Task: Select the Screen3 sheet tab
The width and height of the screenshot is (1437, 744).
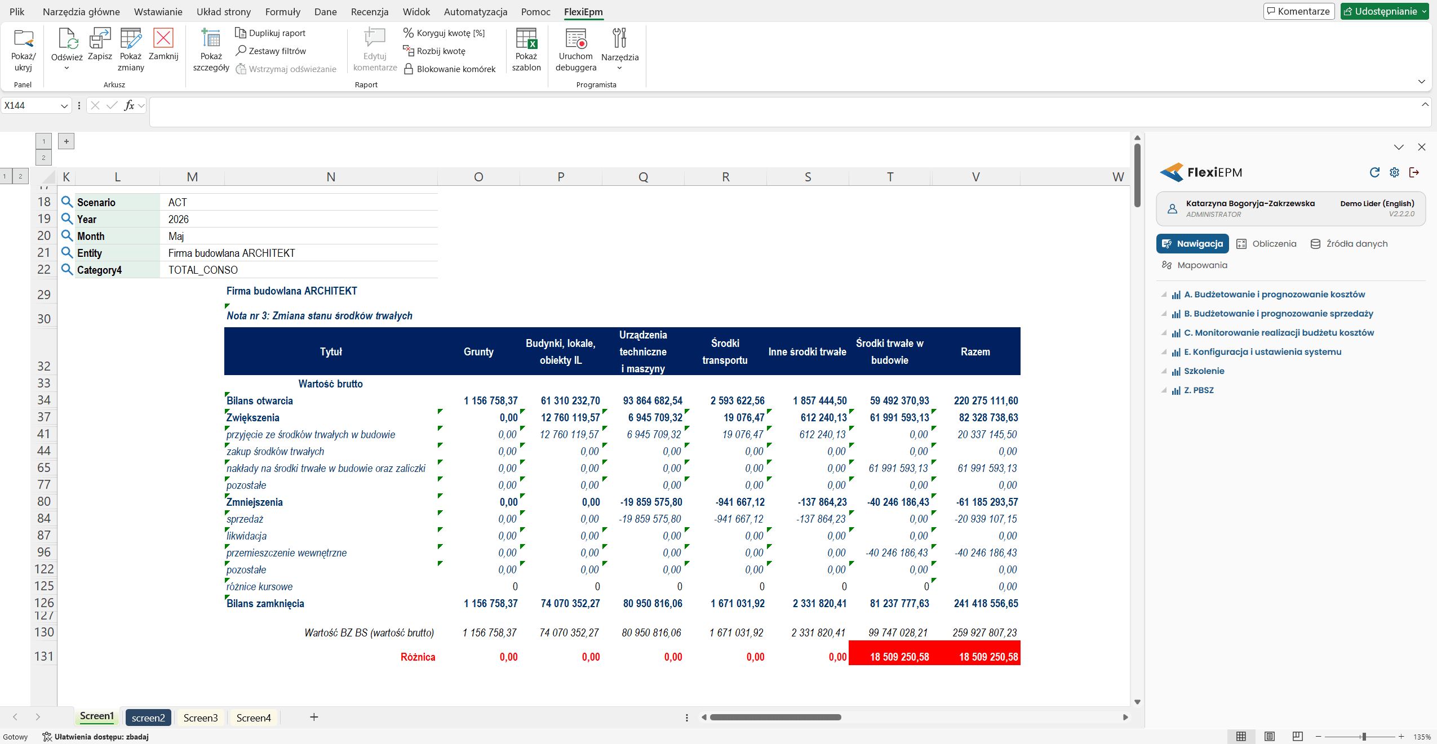Action: [x=200, y=718]
